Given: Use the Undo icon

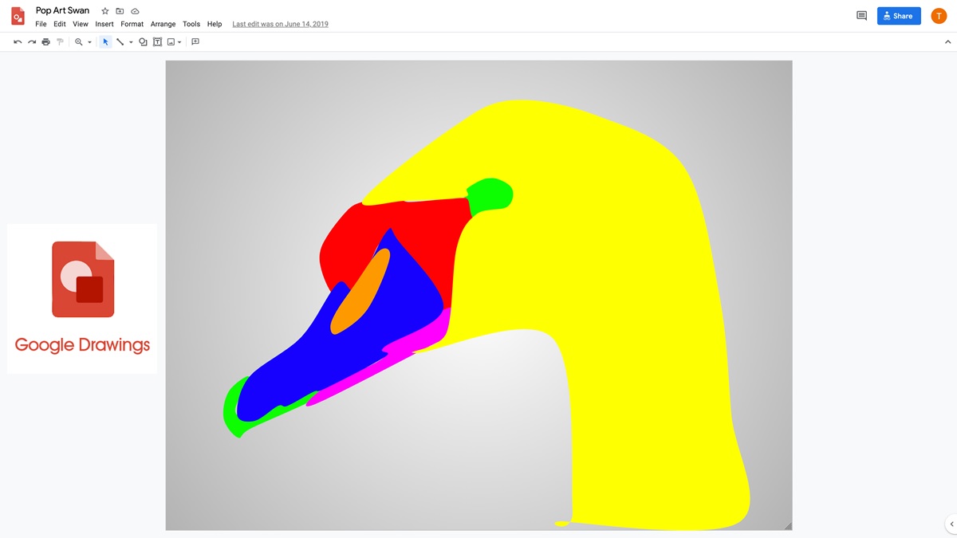Looking at the screenshot, I should coord(18,41).
